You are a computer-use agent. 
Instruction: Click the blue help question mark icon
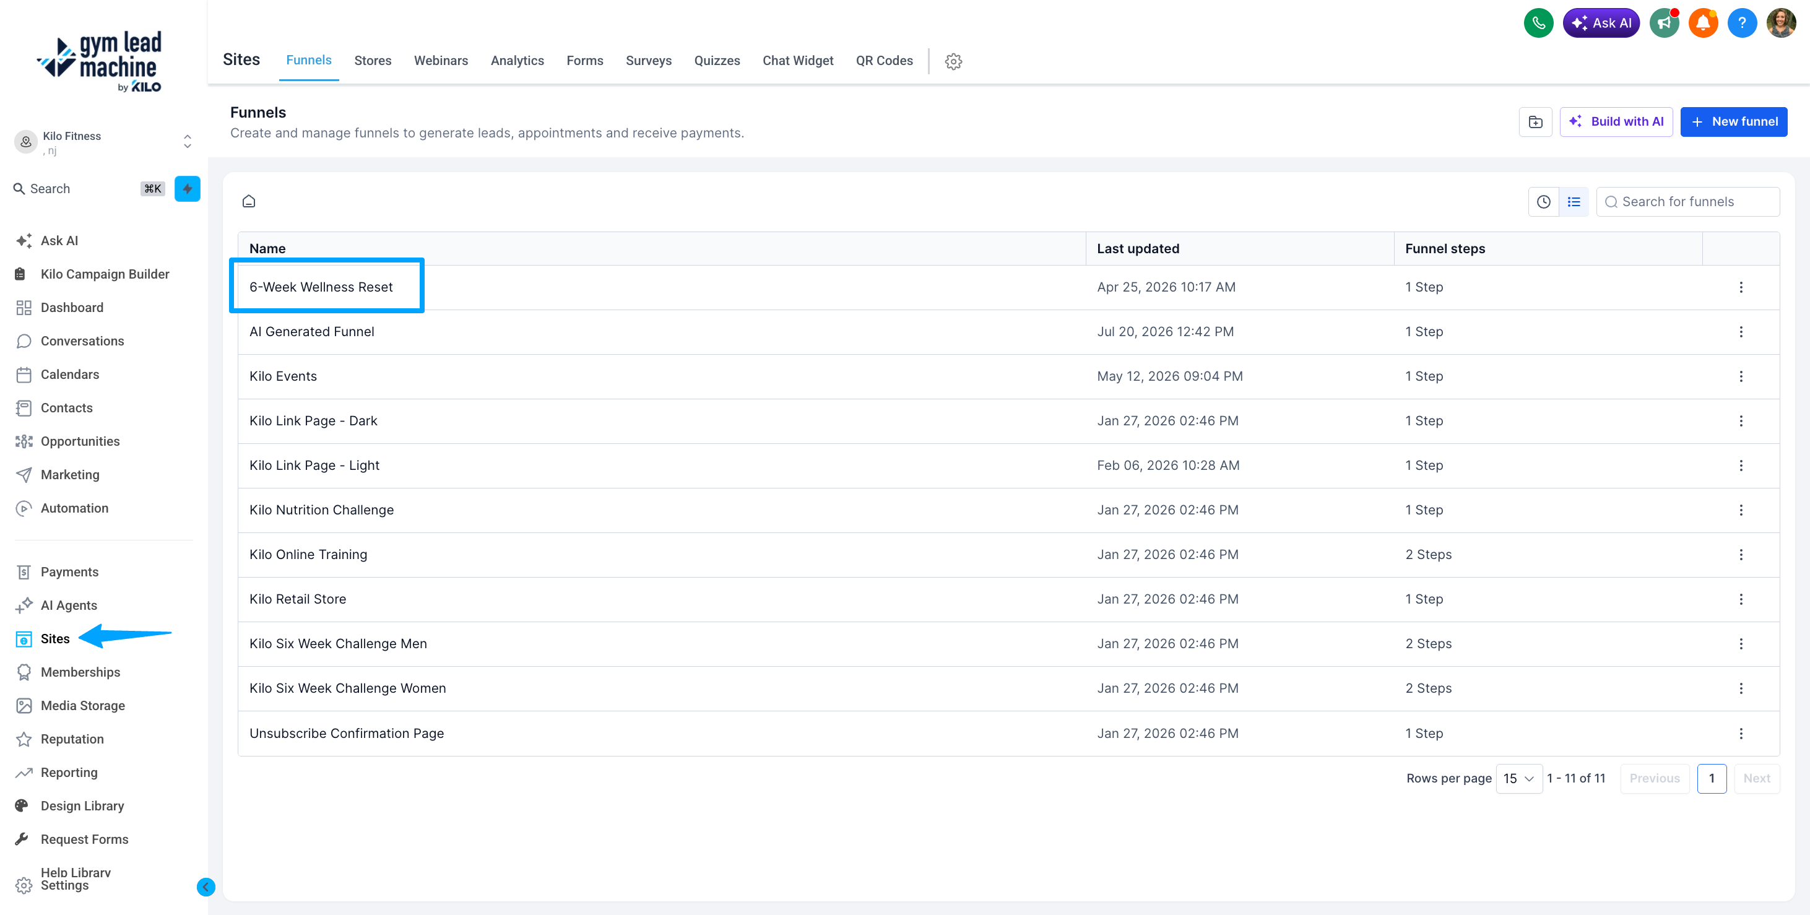pos(1742,22)
